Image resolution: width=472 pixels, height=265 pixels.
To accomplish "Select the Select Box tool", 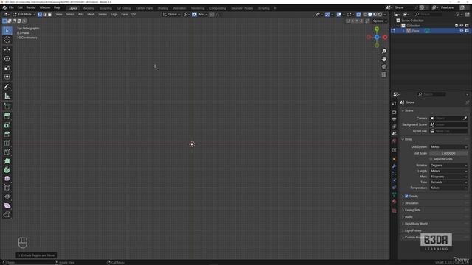I will click(7, 31).
